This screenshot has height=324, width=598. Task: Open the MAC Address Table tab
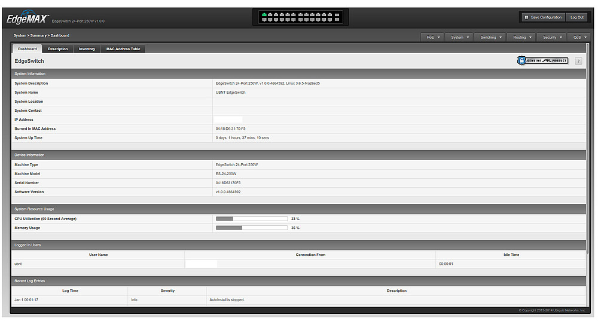click(123, 49)
